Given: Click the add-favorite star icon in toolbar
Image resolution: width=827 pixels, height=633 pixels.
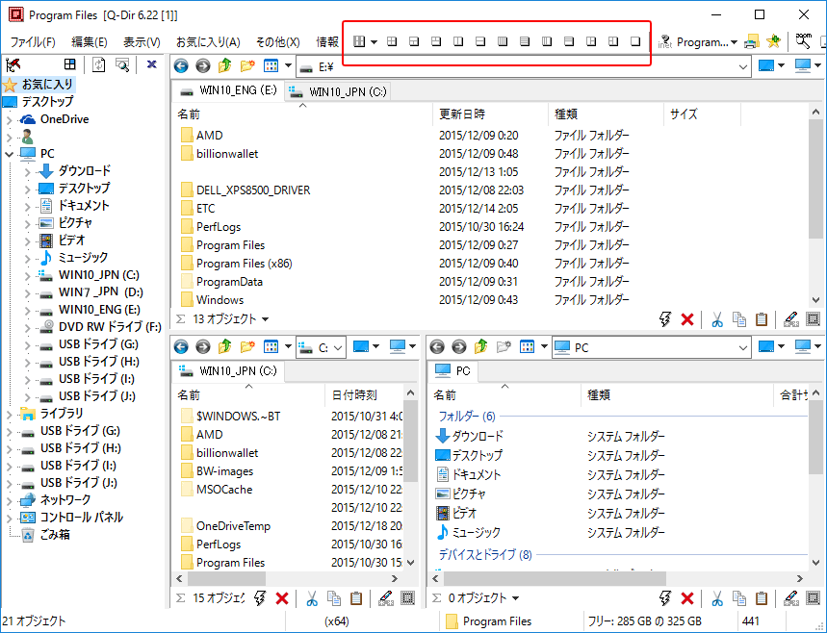Looking at the screenshot, I should click(774, 41).
